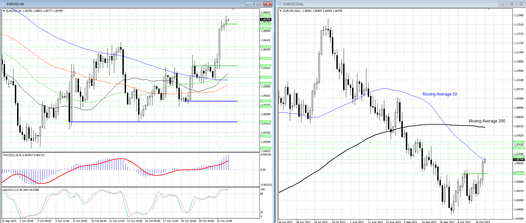Restore the EURUSD,H4 chart window
Image resolution: width=526 pixels, height=223 pixels.
(x=259, y=4)
